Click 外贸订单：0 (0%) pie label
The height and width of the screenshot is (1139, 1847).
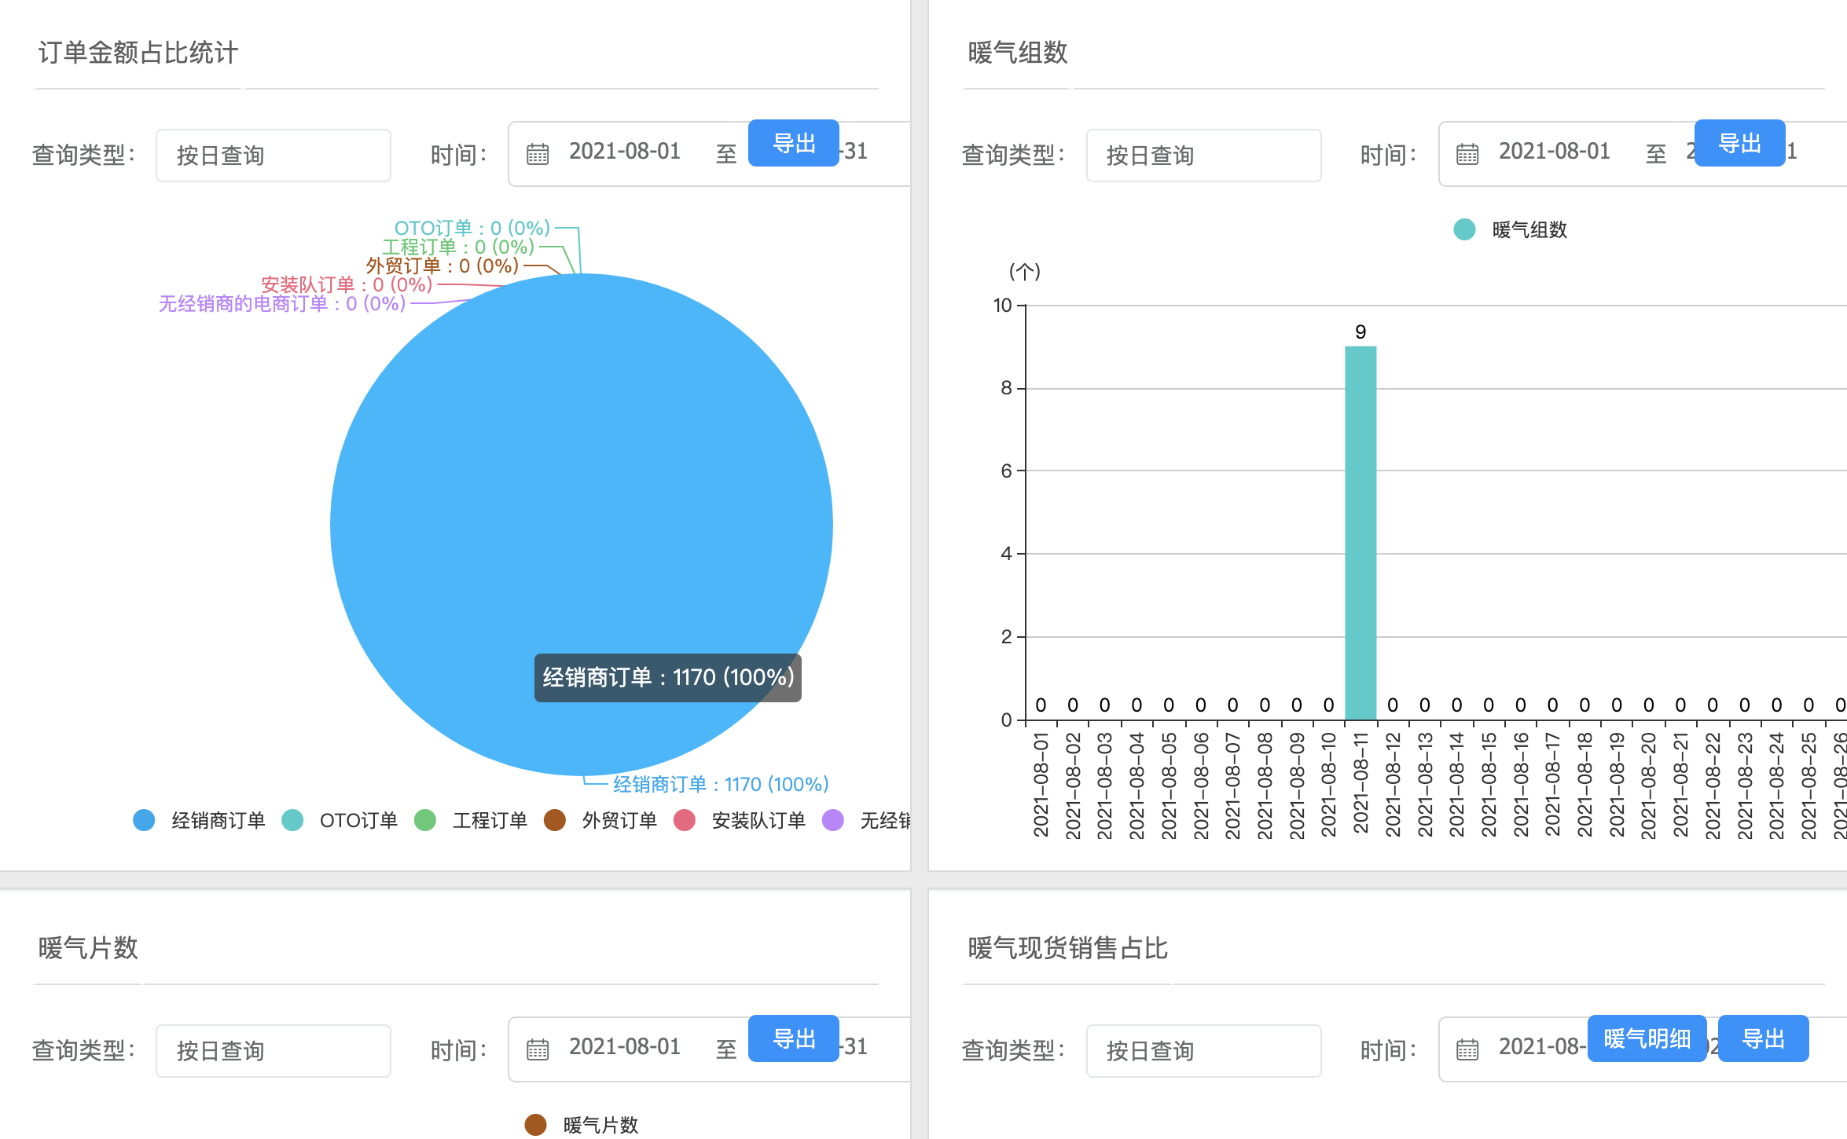[442, 266]
